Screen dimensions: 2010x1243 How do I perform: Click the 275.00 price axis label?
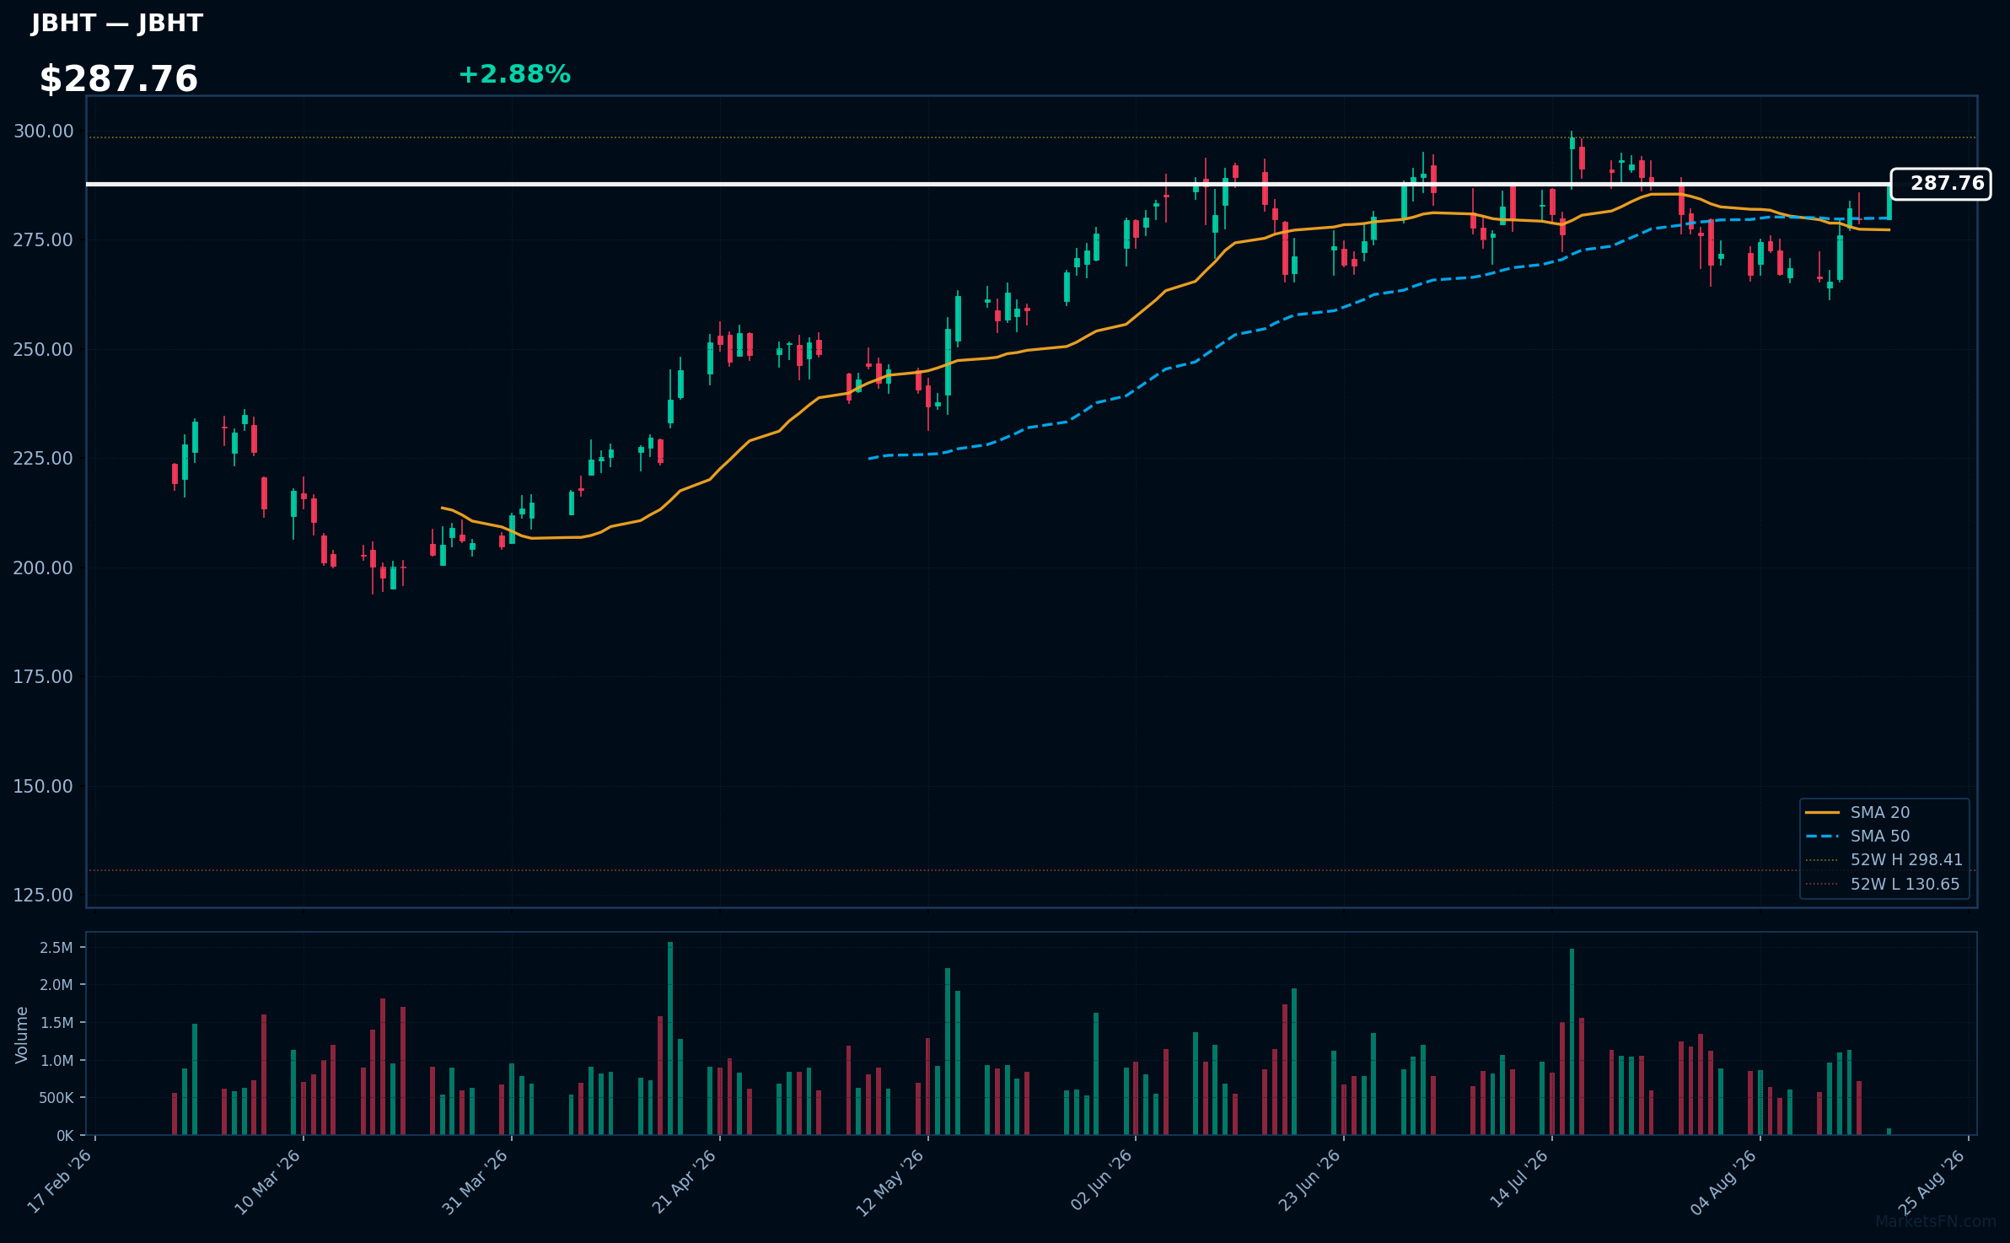tap(43, 240)
